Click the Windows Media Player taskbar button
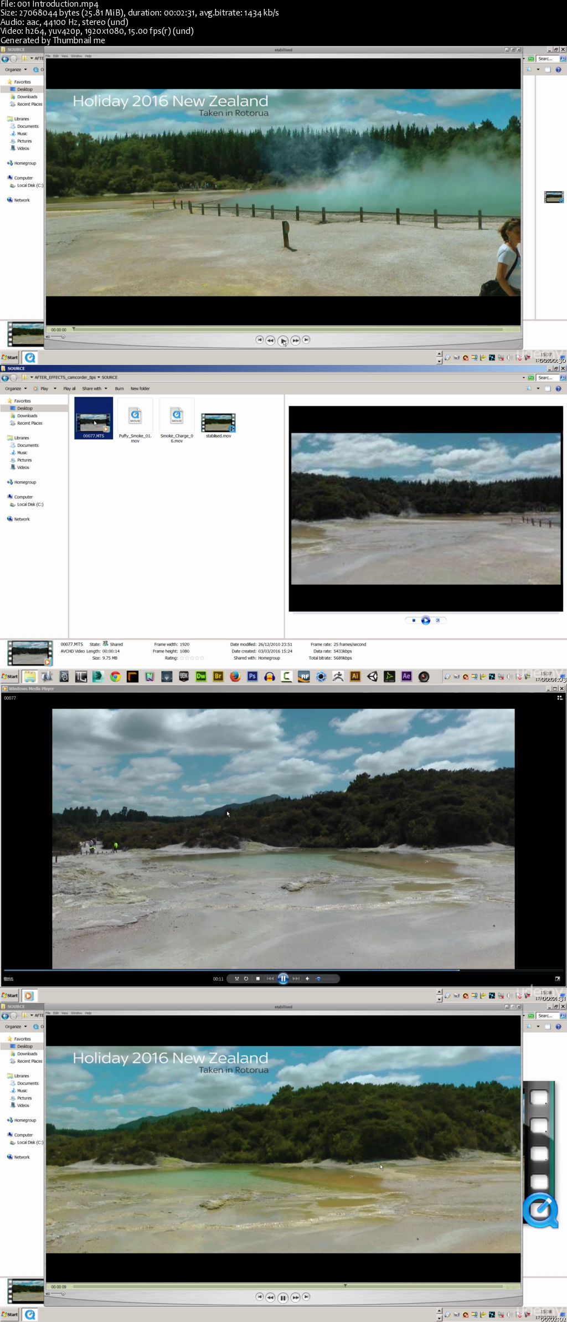The width and height of the screenshot is (567, 1322). click(x=29, y=995)
